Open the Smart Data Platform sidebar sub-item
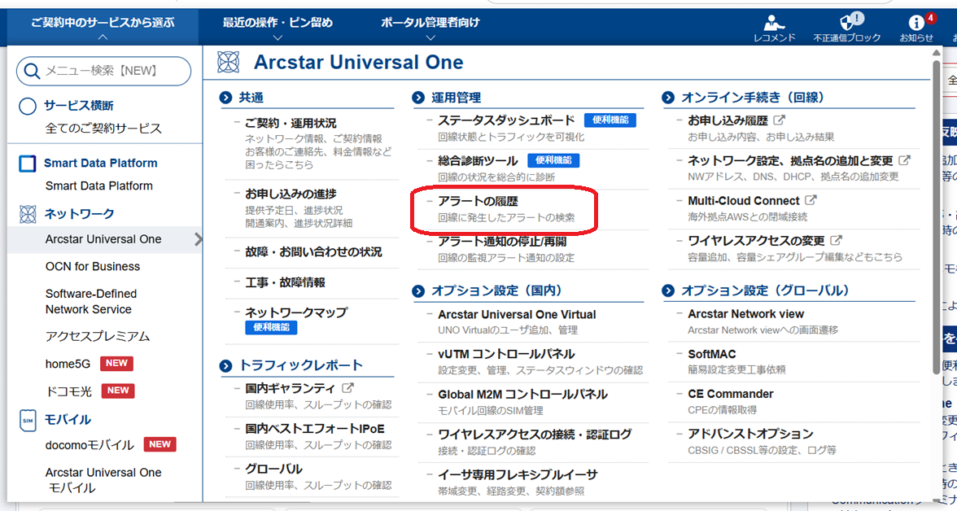Image resolution: width=957 pixels, height=511 pixels. (99, 186)
